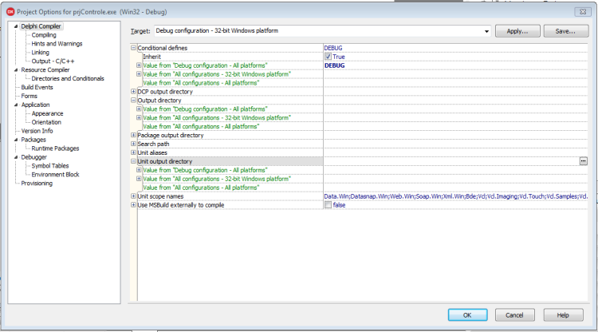The width and height of the screenshot is (598, 332).
Task: Expand the DCP output directory row
Action: coord(133,92)
